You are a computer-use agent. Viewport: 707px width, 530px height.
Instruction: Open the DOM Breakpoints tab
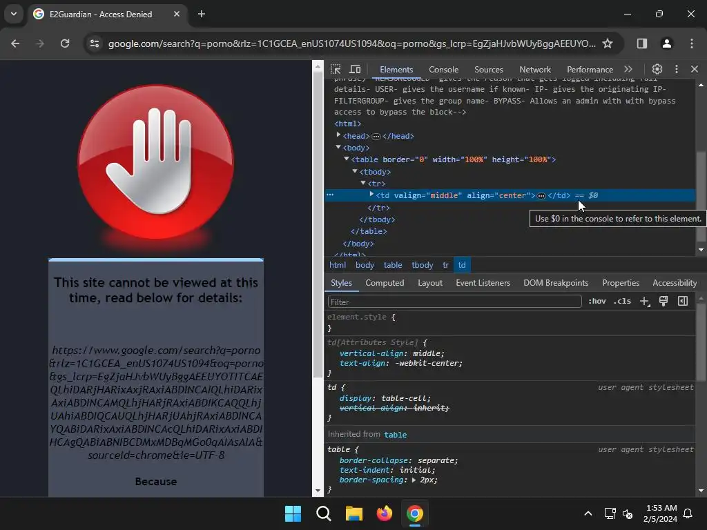pyautogui.click(x=556, y=283)
